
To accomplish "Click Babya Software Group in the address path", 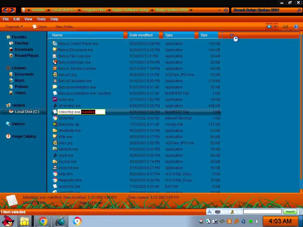I will click(x=130, y=10).
